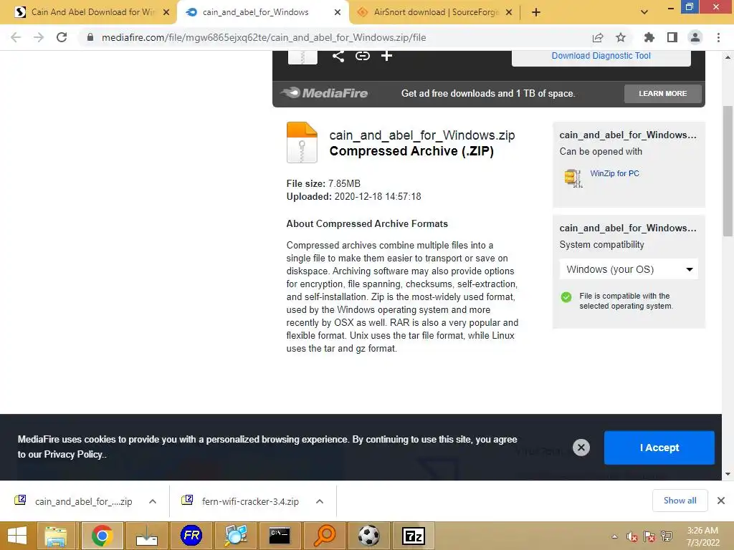Open 7-Zip from the taskbar
Viewport: 734px width, 550px height.
pos(414,536)
